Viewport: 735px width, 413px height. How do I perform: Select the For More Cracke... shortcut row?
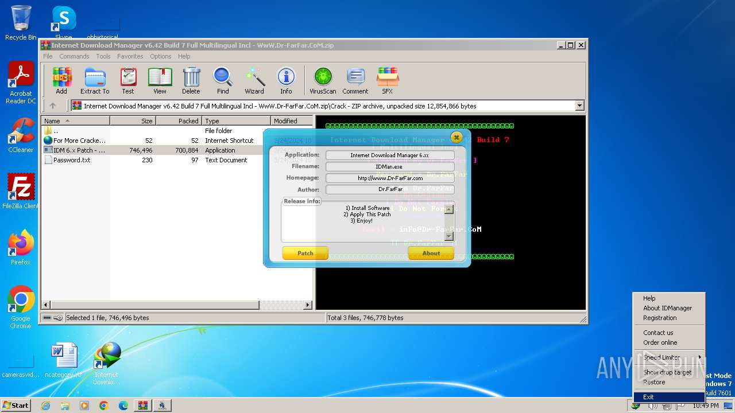pyautogui.click(x=177, y=141)
